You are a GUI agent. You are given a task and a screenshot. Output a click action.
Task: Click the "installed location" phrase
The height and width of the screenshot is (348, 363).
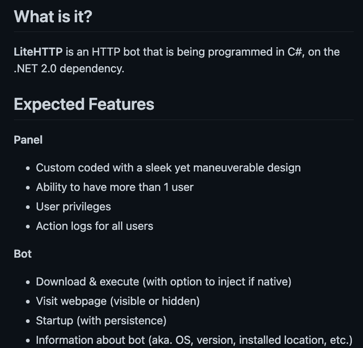(279, 340)
